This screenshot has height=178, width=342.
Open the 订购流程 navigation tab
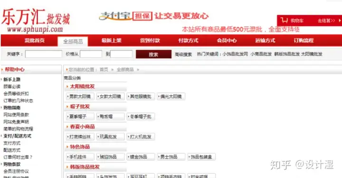[304, 40]
